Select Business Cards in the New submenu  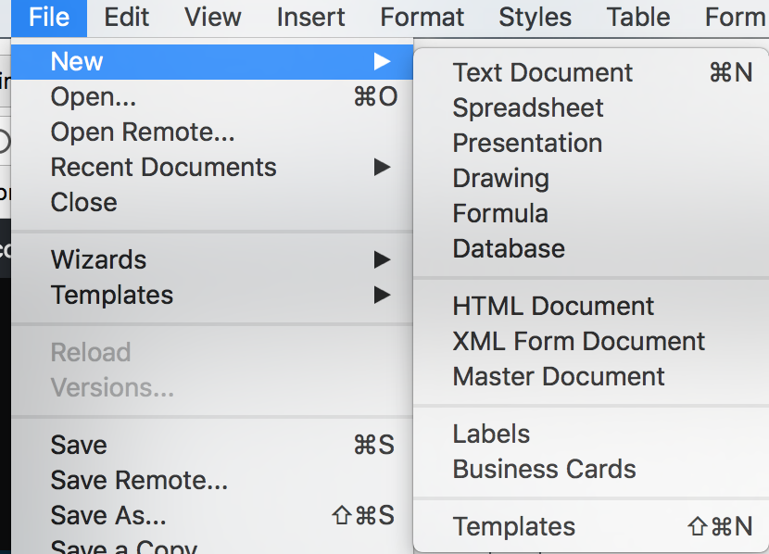[591, 471]
